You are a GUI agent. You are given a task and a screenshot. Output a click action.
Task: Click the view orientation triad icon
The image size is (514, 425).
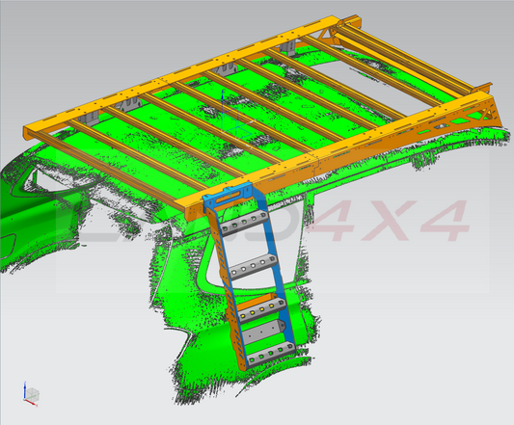click(31, 394)
